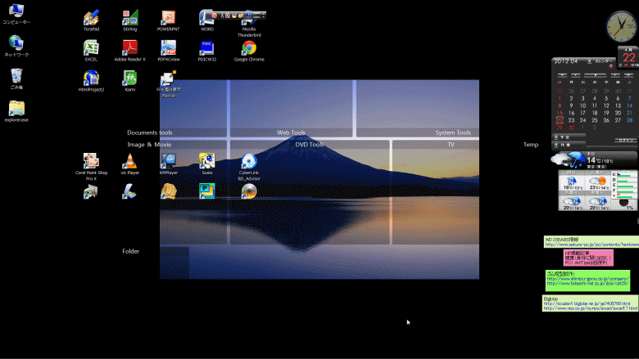Open CyberLink BD_Advisor icon
The width and height of the screenshot is (639, 359).
click(248, 161)
